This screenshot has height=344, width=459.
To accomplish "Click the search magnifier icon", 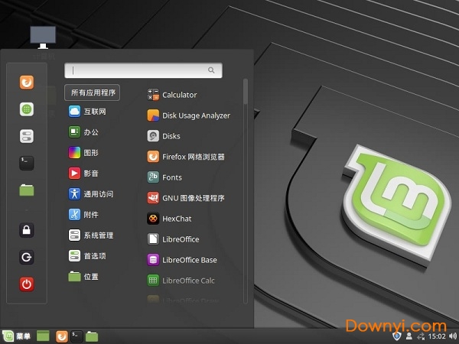I will pos(211,70).
